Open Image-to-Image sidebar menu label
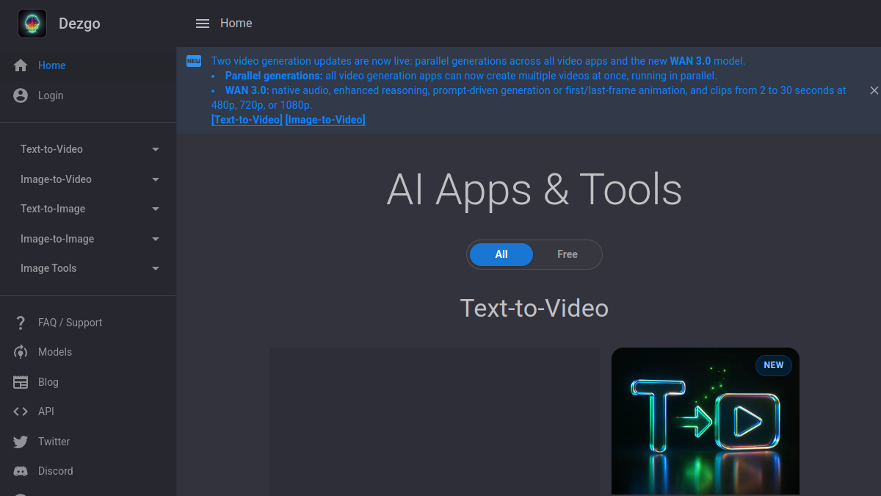Screen dimensions: 881x496 click(57, 239)
